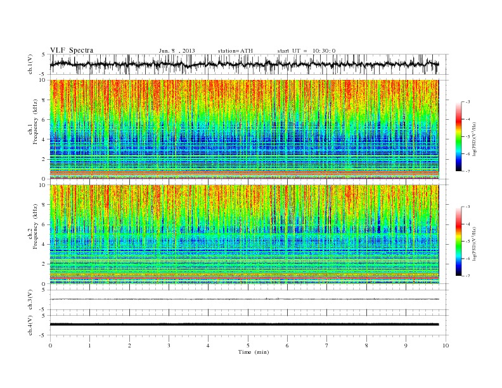502x388 pixels.
Task: Click the "VLF Spectra" plot title
Action: tap(72, 50)
